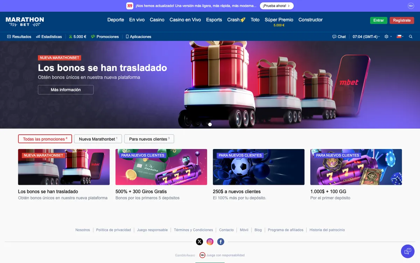This screenshot has height=263, width=420.
Task: Open Contacto footer link
Action: (226, 230)
